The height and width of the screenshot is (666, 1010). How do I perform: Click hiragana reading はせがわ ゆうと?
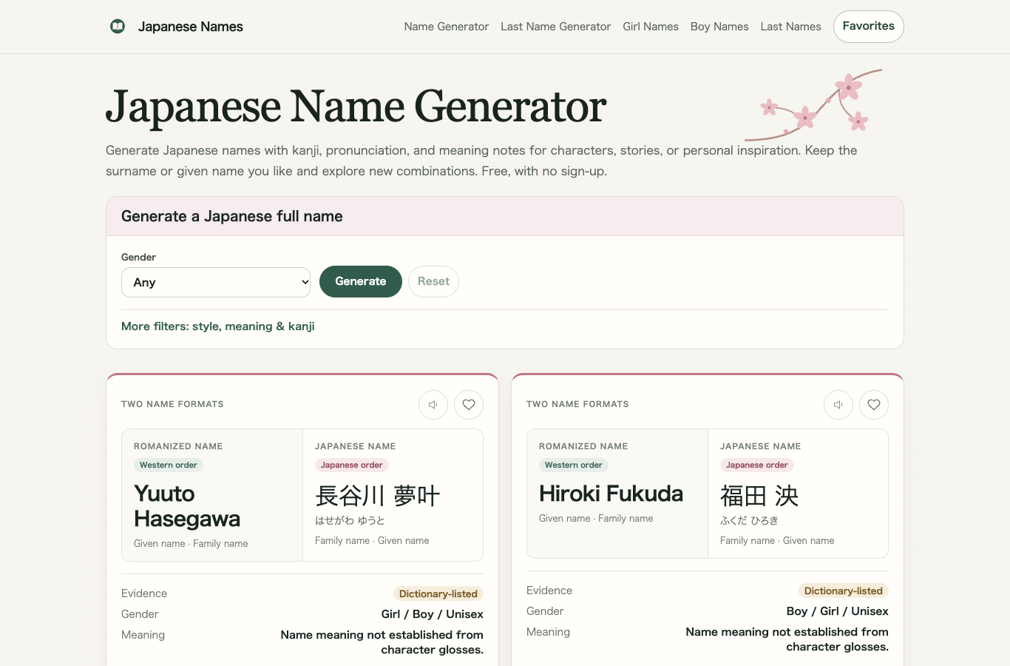pos(350,520)
